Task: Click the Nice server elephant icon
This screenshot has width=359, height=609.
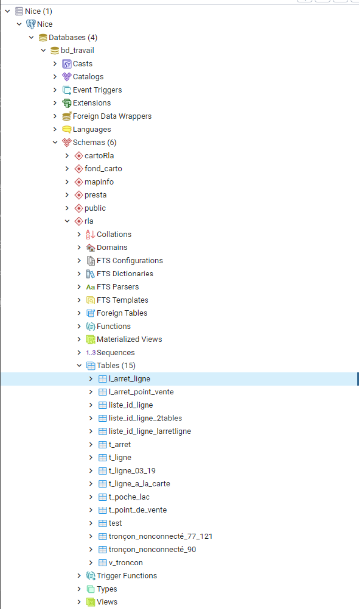Action: (31, 24)
